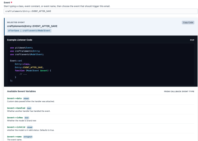This screenshot has width=198, height=141.
Task: Click the $event->name variable name
Action: tap(14, 137)
